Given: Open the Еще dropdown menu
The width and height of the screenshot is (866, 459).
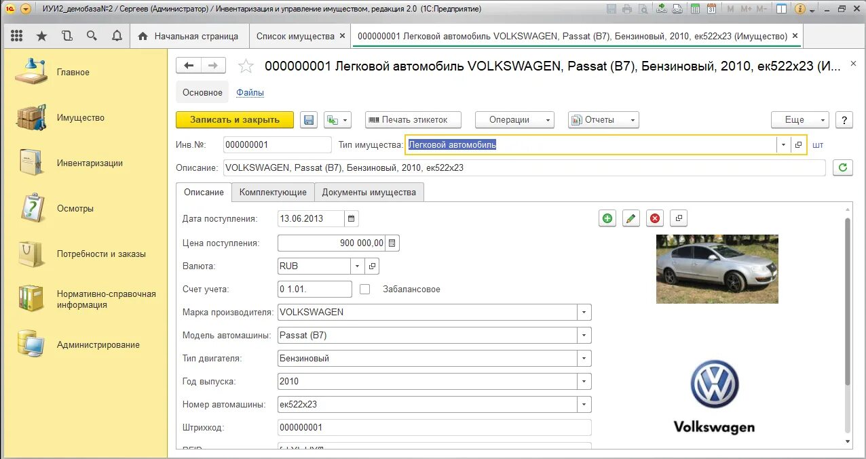Looking at the screenshot, I should (x=800, y=120).
